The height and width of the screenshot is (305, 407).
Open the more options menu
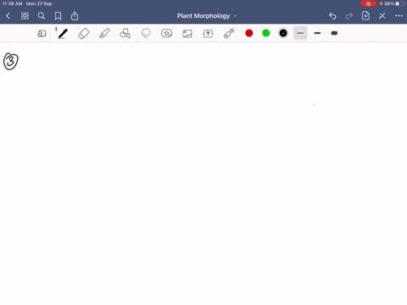coord(399,16)
